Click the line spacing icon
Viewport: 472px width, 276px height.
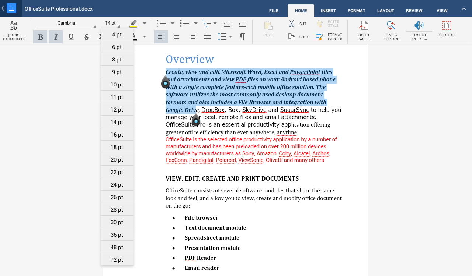point(222,37)
